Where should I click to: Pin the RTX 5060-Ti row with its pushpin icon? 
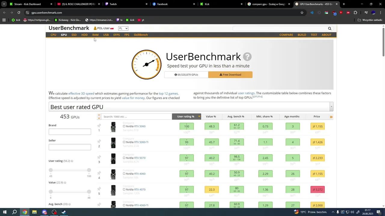99,141
